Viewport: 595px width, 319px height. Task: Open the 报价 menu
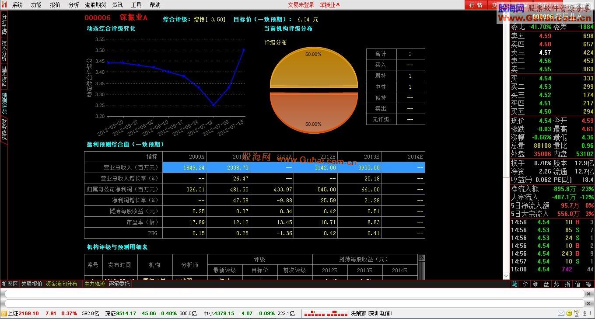pos(55,5)
